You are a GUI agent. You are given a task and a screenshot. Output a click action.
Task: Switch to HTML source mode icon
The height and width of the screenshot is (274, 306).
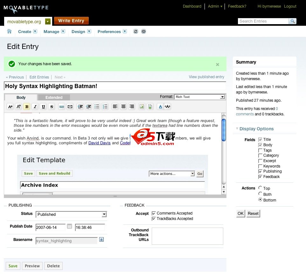pos(168,106)
